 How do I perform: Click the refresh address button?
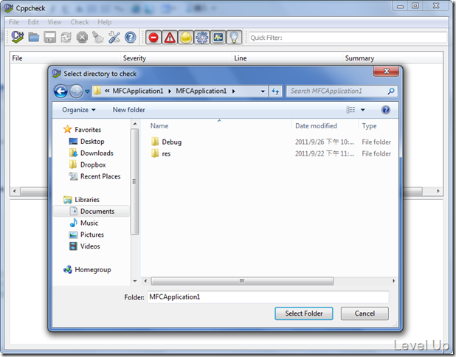click(275, 91)
